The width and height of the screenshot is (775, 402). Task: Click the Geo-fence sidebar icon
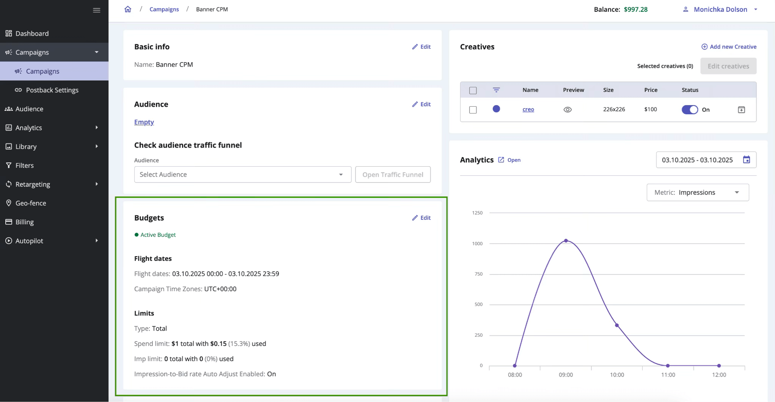(9, 203)
